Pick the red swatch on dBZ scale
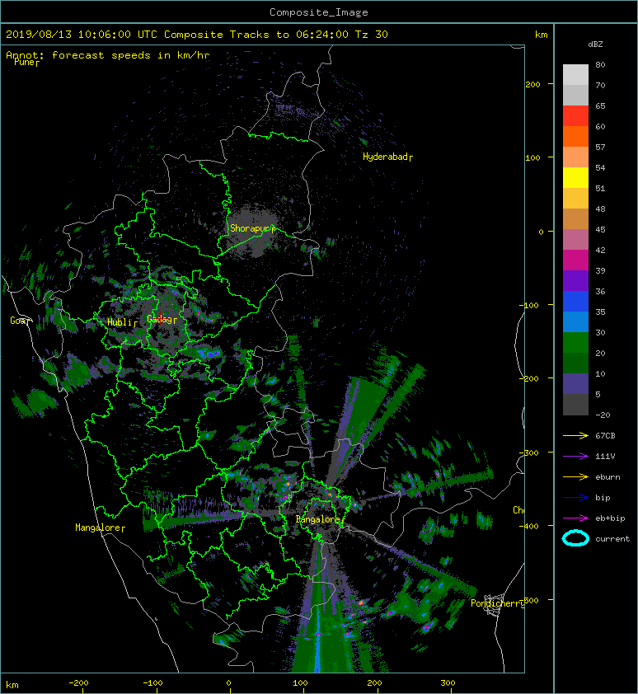 coord(575,116)
